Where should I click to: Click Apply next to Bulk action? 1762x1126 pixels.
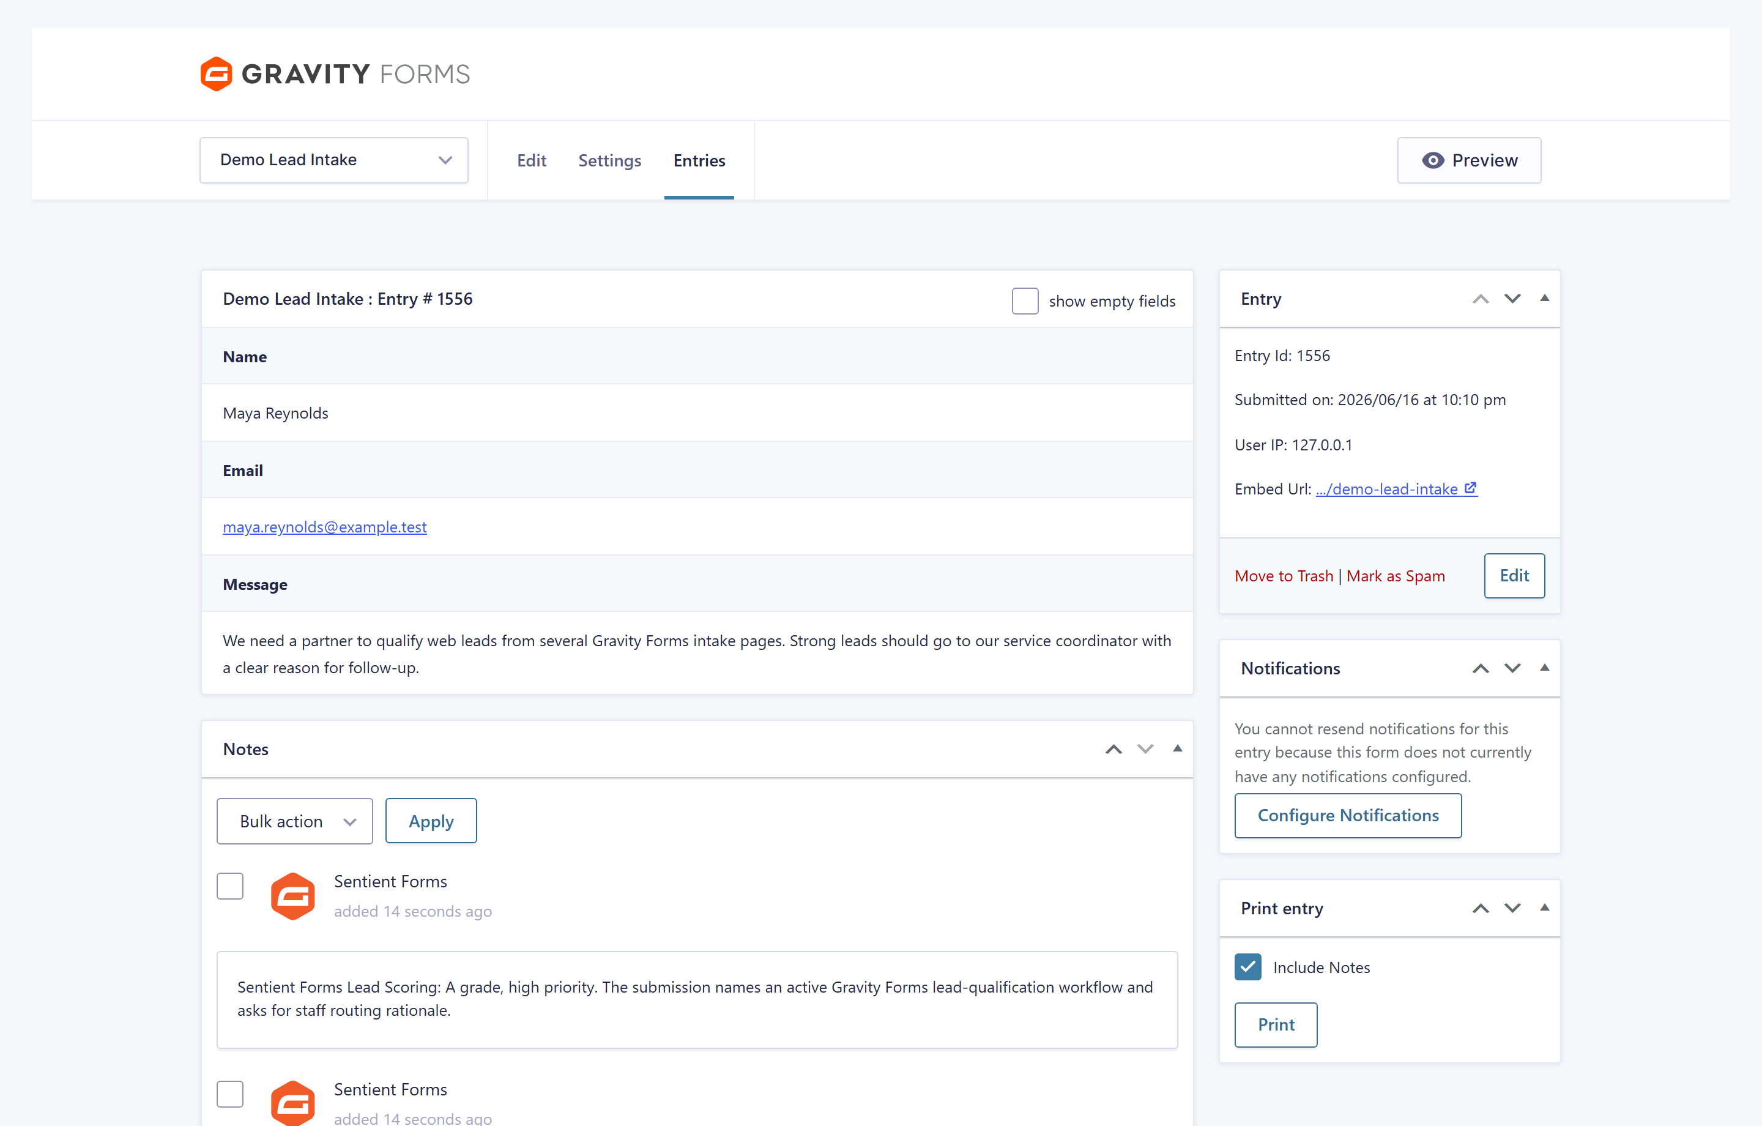[x=431, y=821]
